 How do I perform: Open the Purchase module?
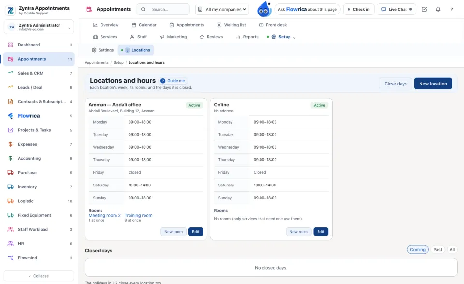[x=39, y=173]
